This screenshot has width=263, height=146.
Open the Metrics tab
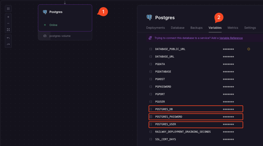[x=233, y=28]
